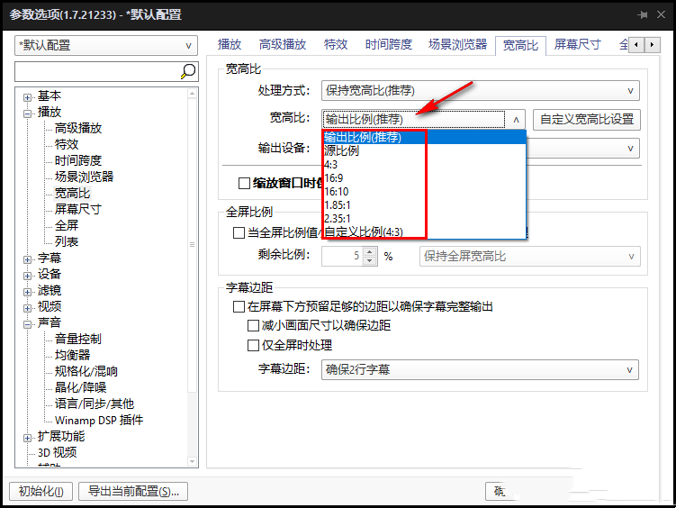676x508 pixels.
Task: Expand the 字幕 tree node
Action: 27,259
